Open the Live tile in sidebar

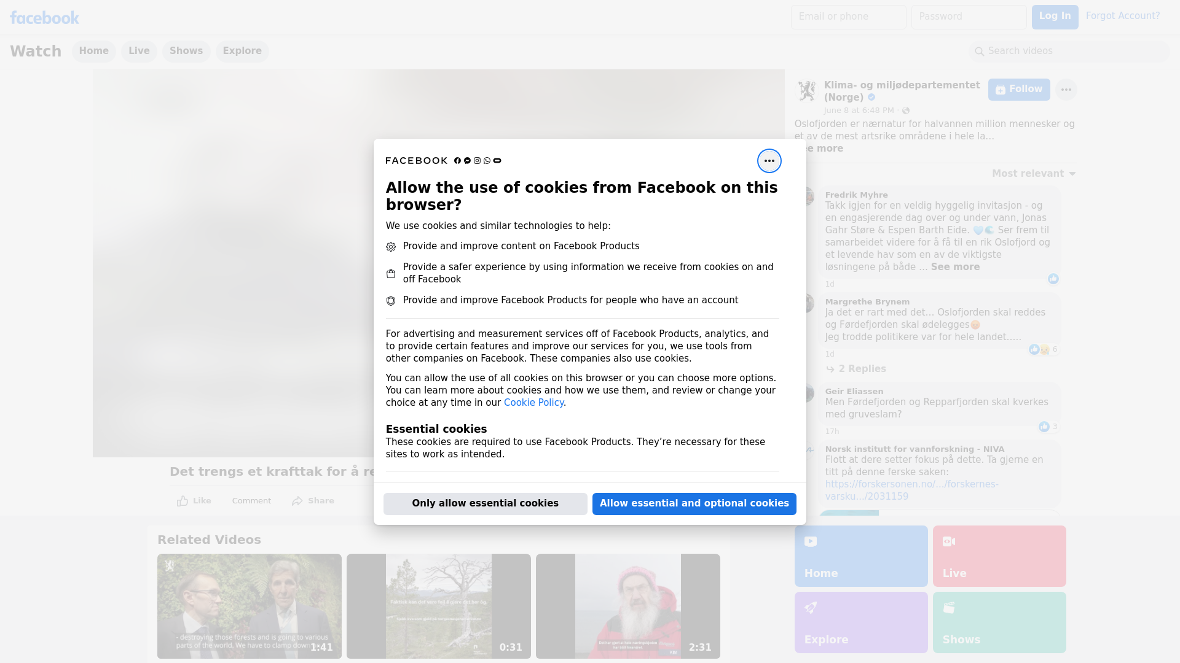pyautogui.click(x=999, y=556)
